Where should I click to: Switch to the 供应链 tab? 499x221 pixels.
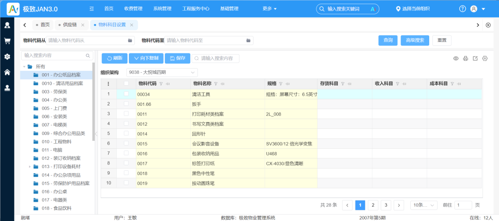[x=72, y=25]
